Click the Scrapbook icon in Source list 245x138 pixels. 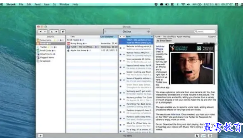pyautogui.click(x=38, y=61)
